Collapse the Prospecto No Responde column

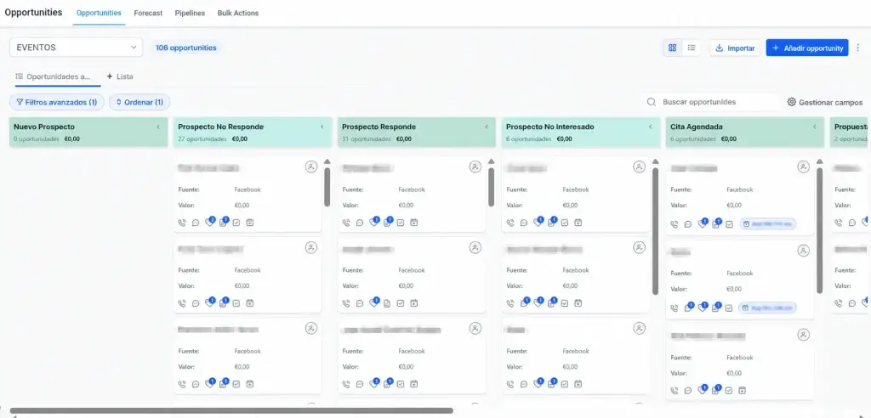322,127
